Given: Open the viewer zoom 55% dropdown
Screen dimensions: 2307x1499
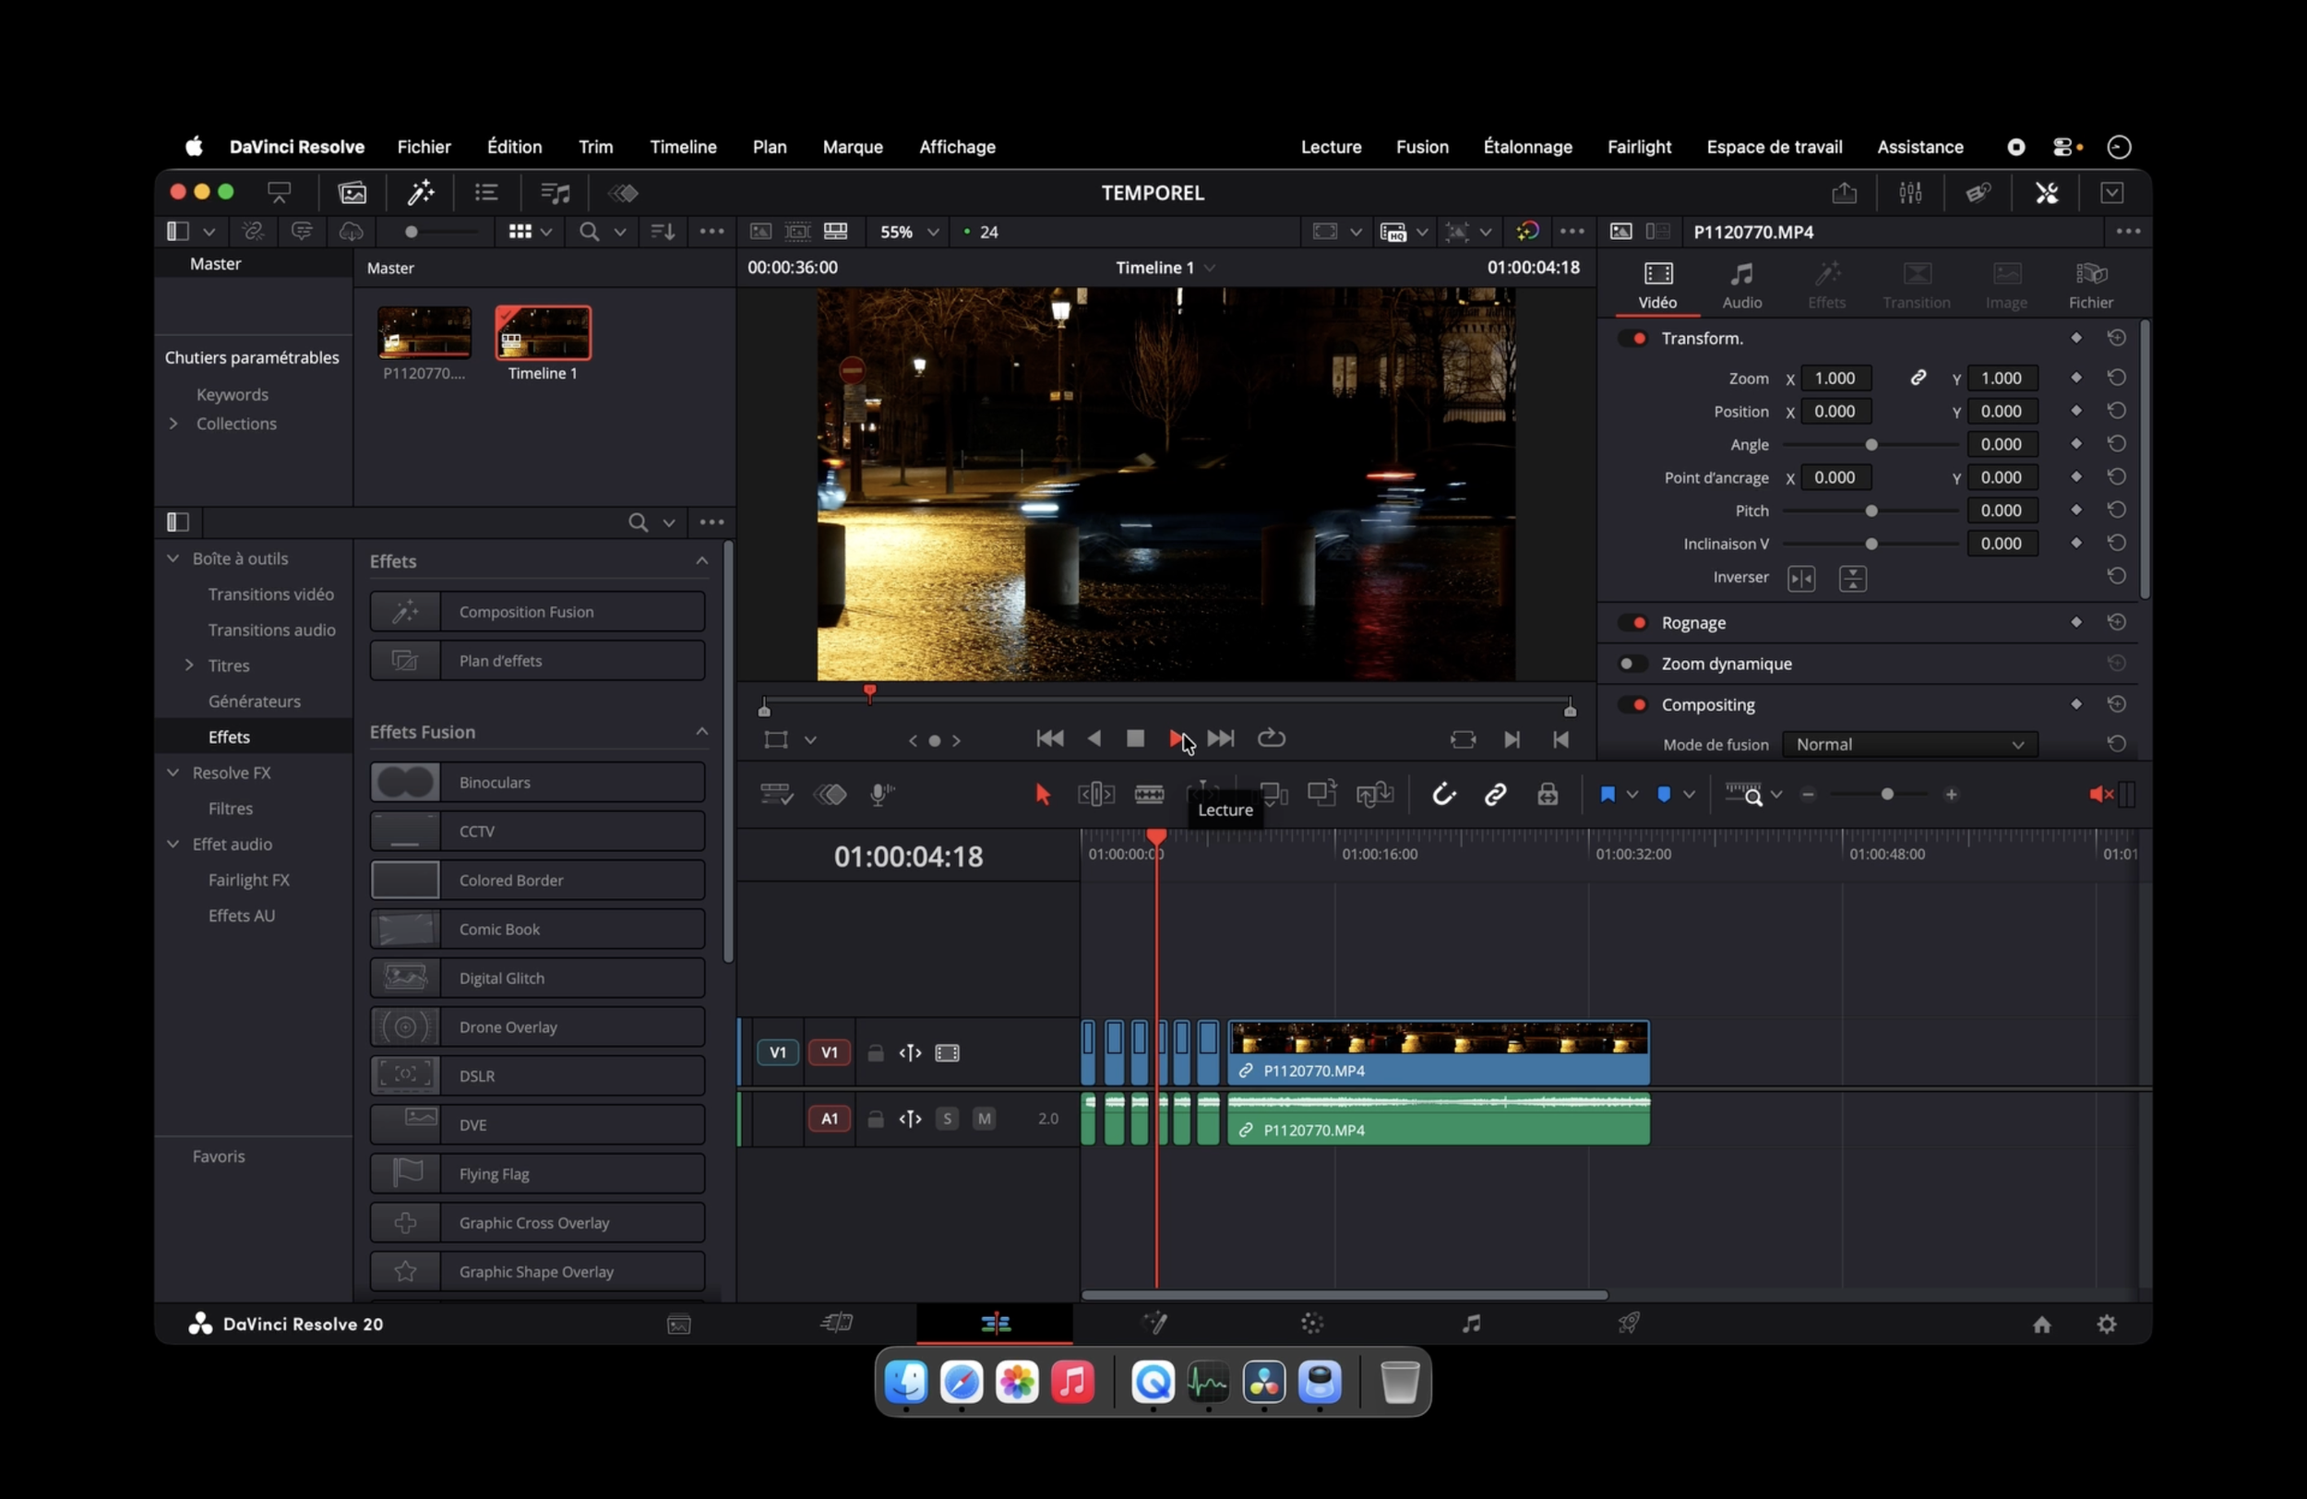Looking at the screenshot, I should tap(908, 232).
